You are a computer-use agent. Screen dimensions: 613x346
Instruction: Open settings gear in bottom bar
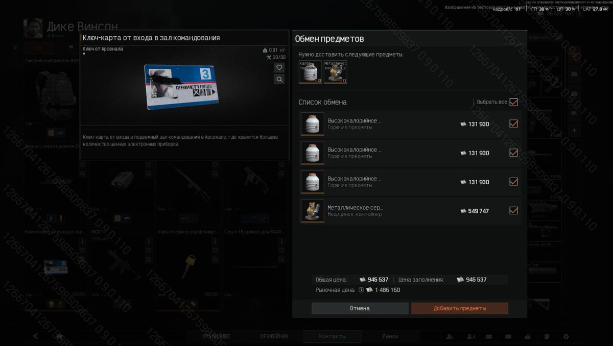[566, 337]
